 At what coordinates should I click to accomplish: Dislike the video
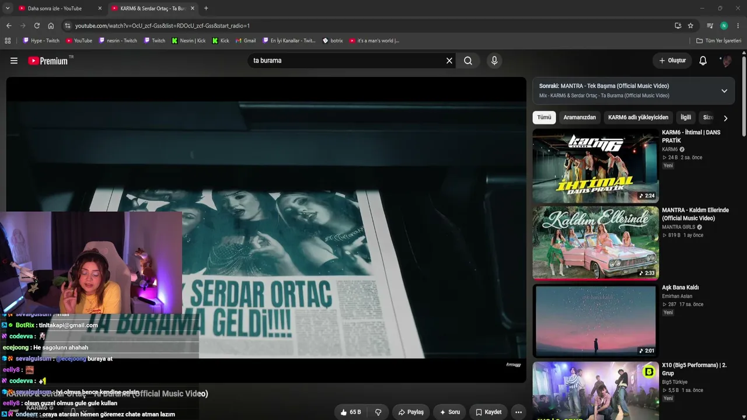click(x=378, y=412)
